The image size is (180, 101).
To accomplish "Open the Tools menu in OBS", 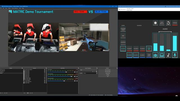I will 20,8.
